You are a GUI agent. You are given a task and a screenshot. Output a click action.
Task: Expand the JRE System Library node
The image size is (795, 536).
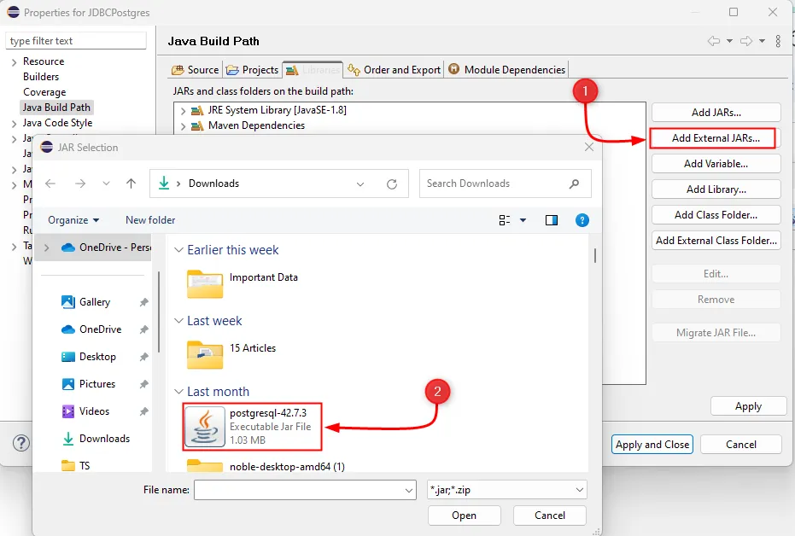(x=183, y=111)
